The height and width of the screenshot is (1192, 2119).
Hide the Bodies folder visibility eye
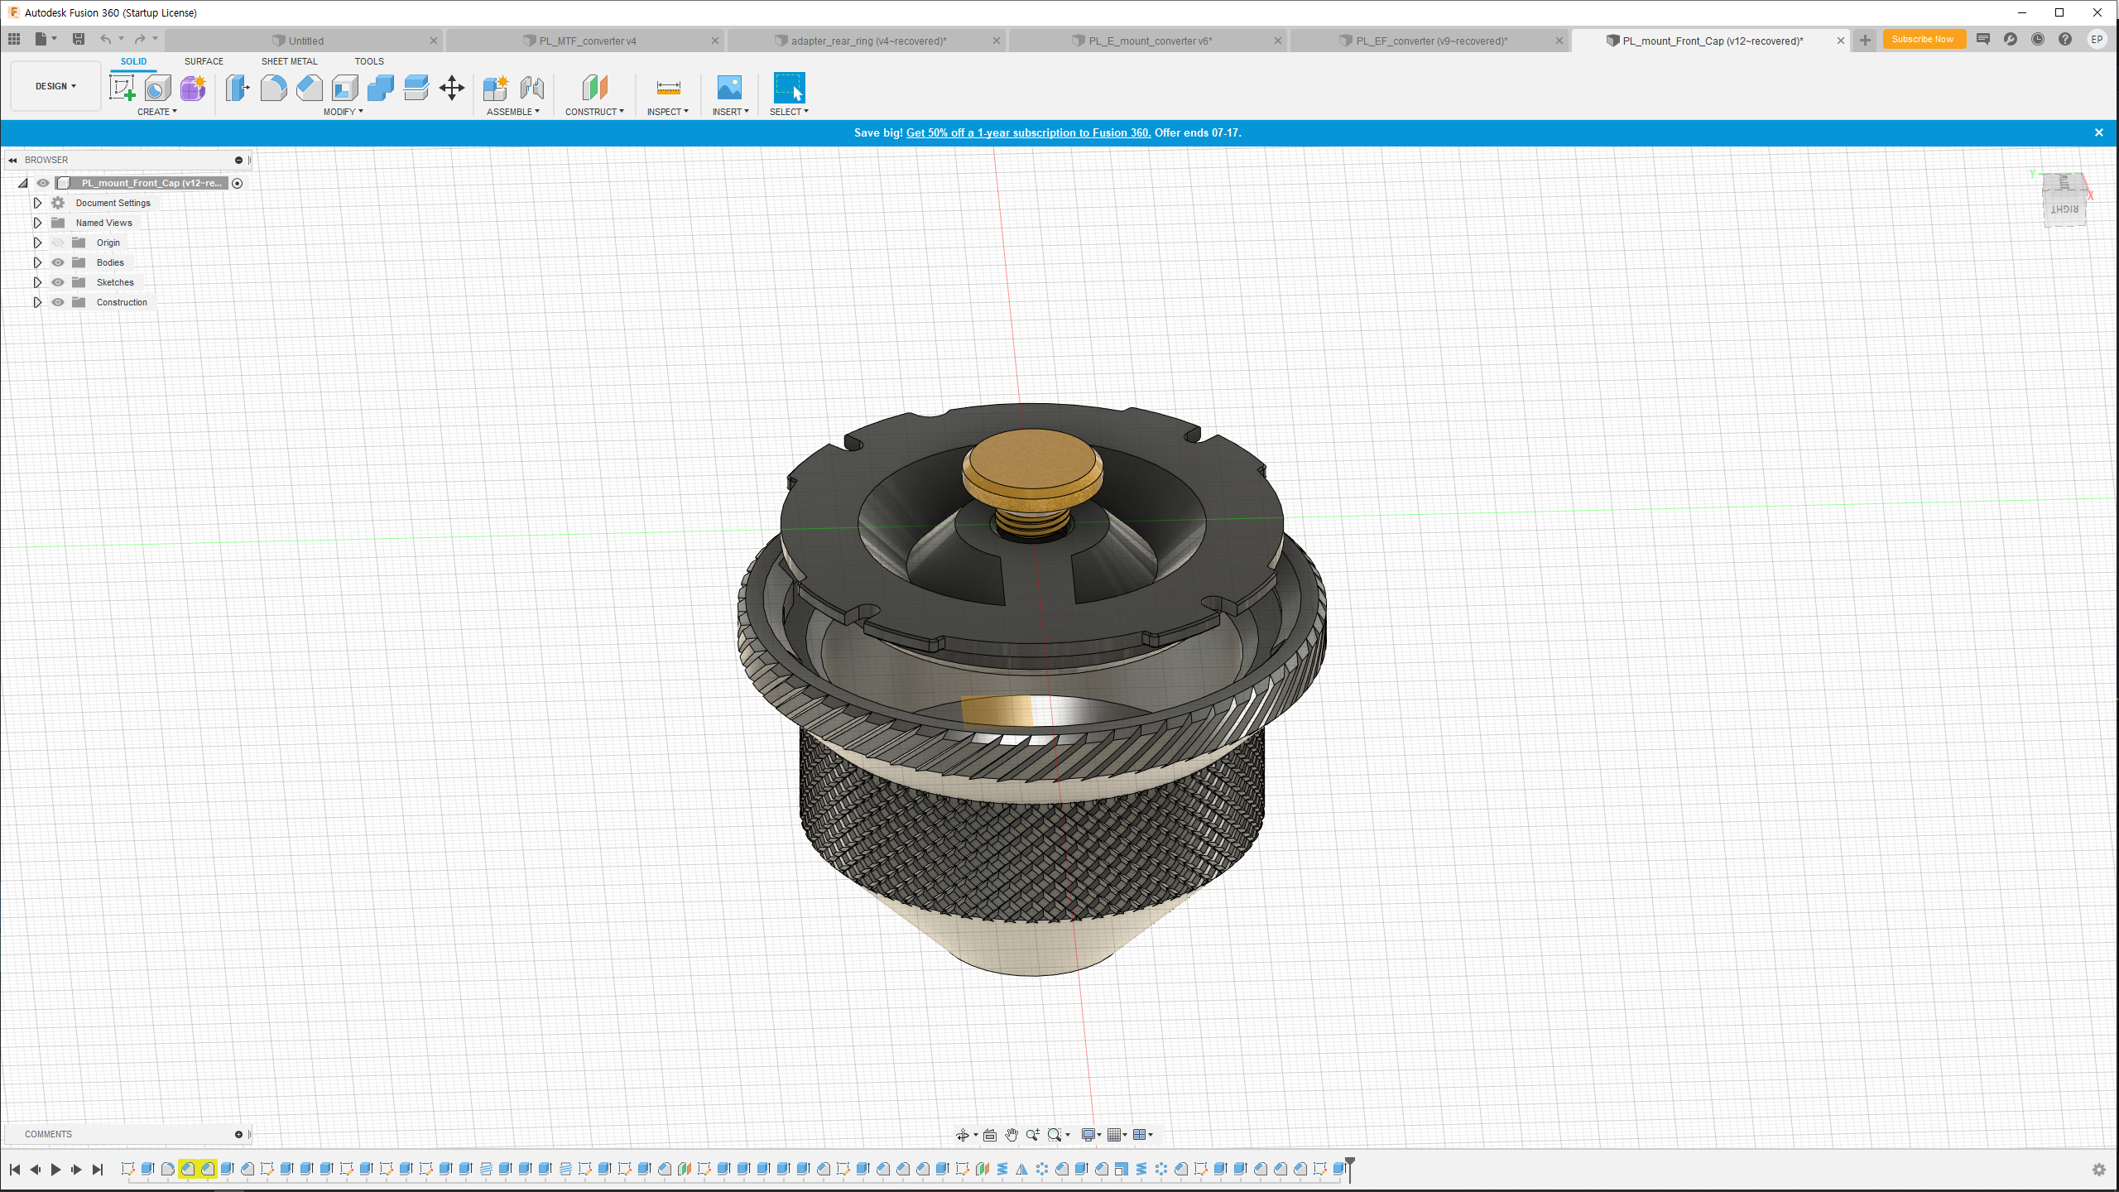[x=58, y=262]
